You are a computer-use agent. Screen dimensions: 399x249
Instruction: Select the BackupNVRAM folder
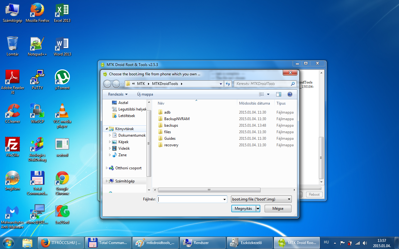(x=176, y=119)
